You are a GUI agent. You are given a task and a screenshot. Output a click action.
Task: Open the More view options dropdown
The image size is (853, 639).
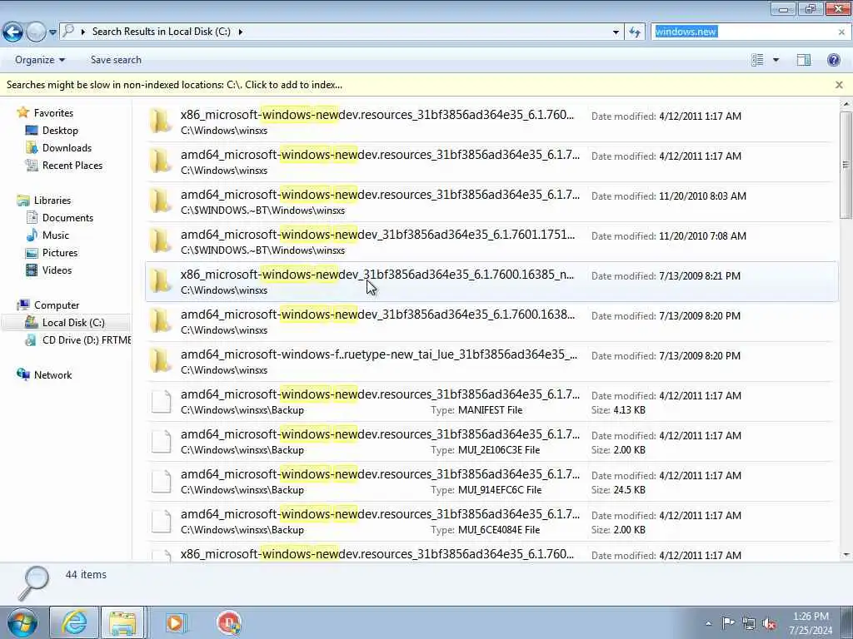click(x=776, y=60)
